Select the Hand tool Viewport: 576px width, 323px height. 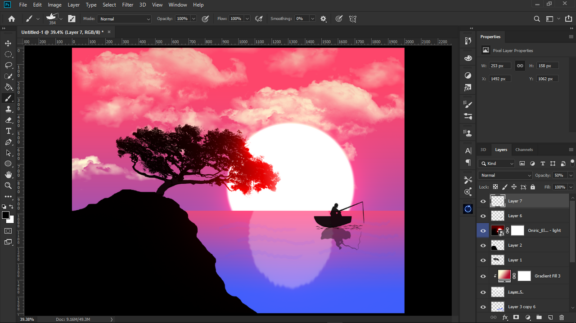8,175
